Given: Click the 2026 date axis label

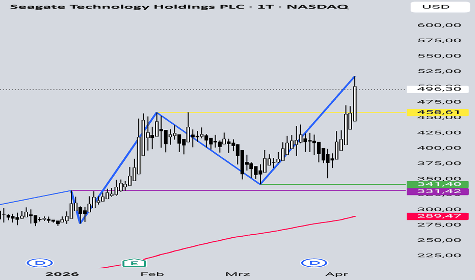Looking at the screenshot, I should click(x=62, y=274).
